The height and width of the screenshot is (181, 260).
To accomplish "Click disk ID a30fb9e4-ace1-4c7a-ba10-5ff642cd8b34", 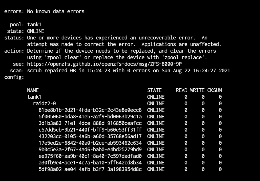I will tap(90, 163).
